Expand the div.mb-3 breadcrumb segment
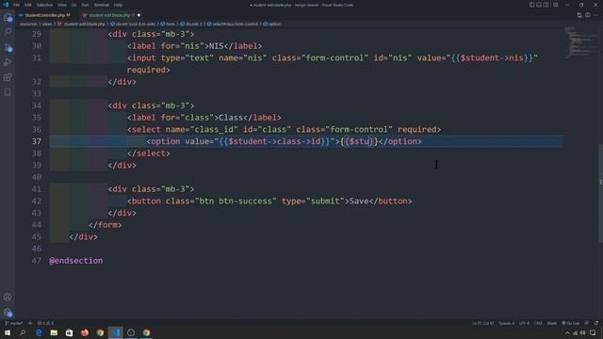Screen dimensions: 603x339 (190, 24)
